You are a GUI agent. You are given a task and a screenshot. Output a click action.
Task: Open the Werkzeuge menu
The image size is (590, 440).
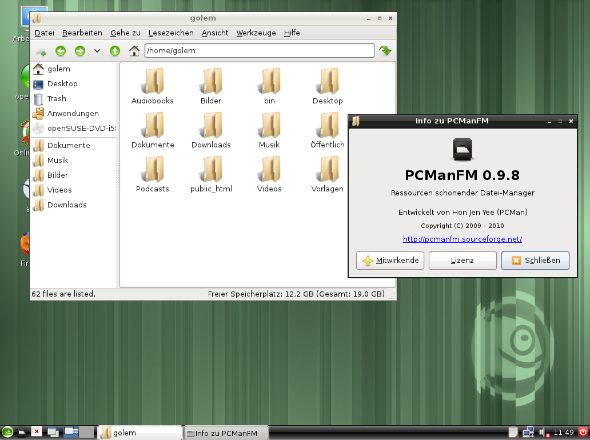click(256, 33)
